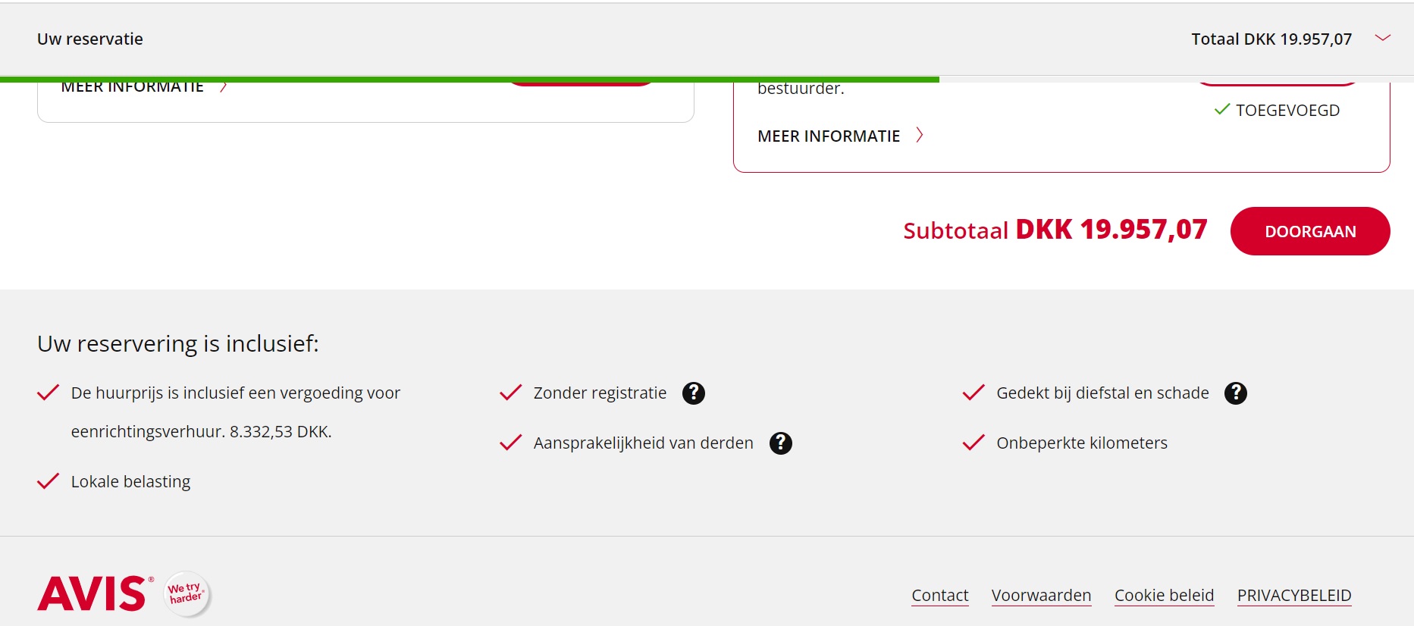Visit the PRIVACYBELEID page
This screenshot has width=1414, height=626.
1293,596
